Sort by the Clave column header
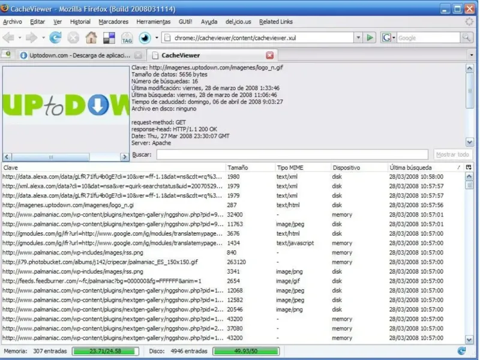Viewport: 480px width, 360px height. 113,167
